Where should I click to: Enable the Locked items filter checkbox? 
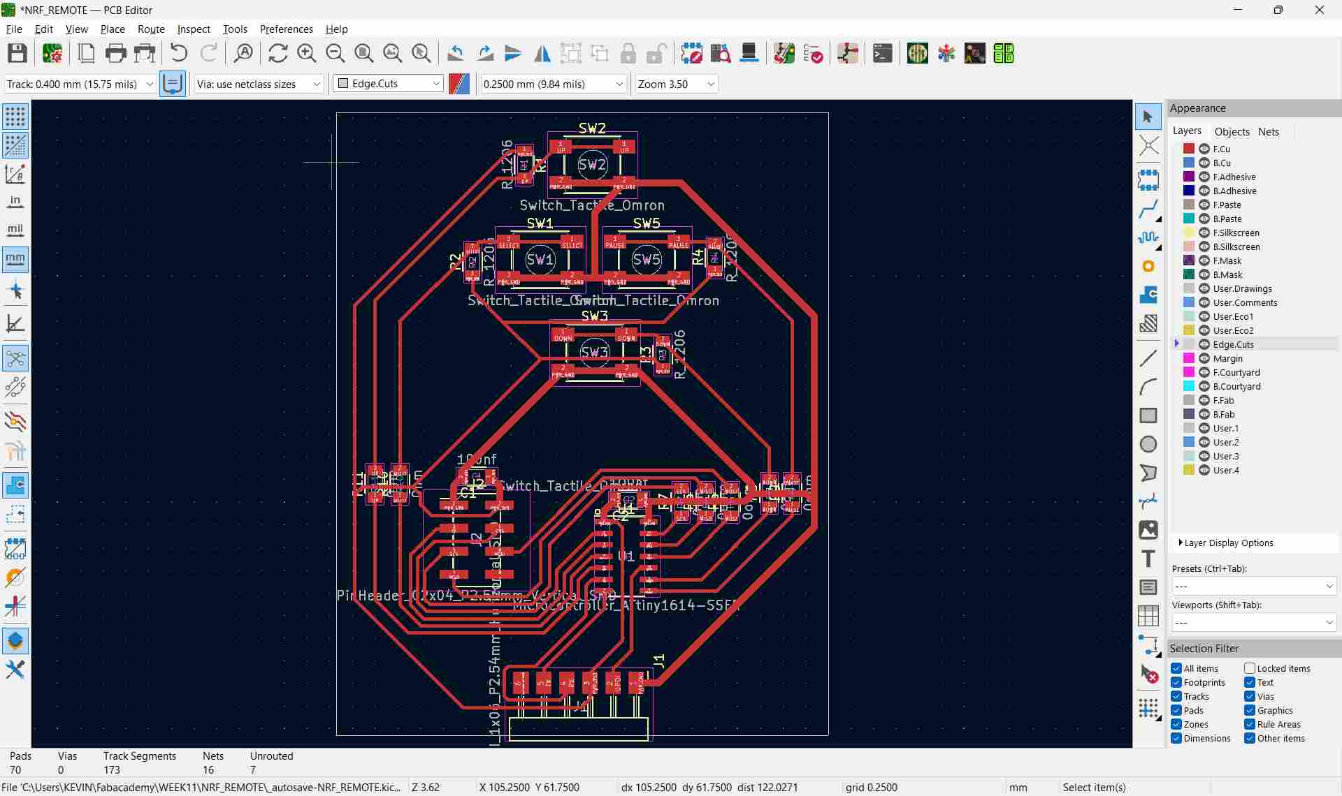[x=1250, y=668]
